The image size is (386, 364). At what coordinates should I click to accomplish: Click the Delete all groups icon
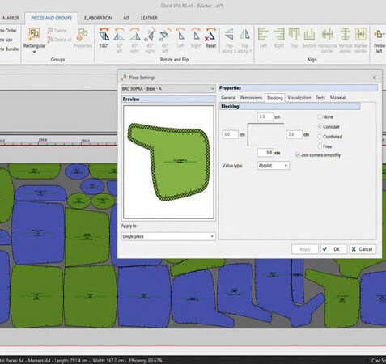click(59, 40)
